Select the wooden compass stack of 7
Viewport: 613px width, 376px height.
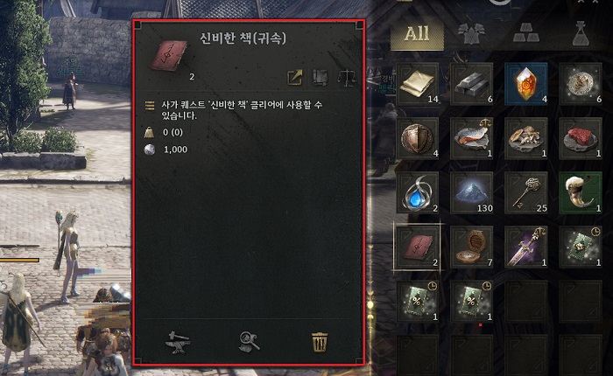[x=472, y=247]
